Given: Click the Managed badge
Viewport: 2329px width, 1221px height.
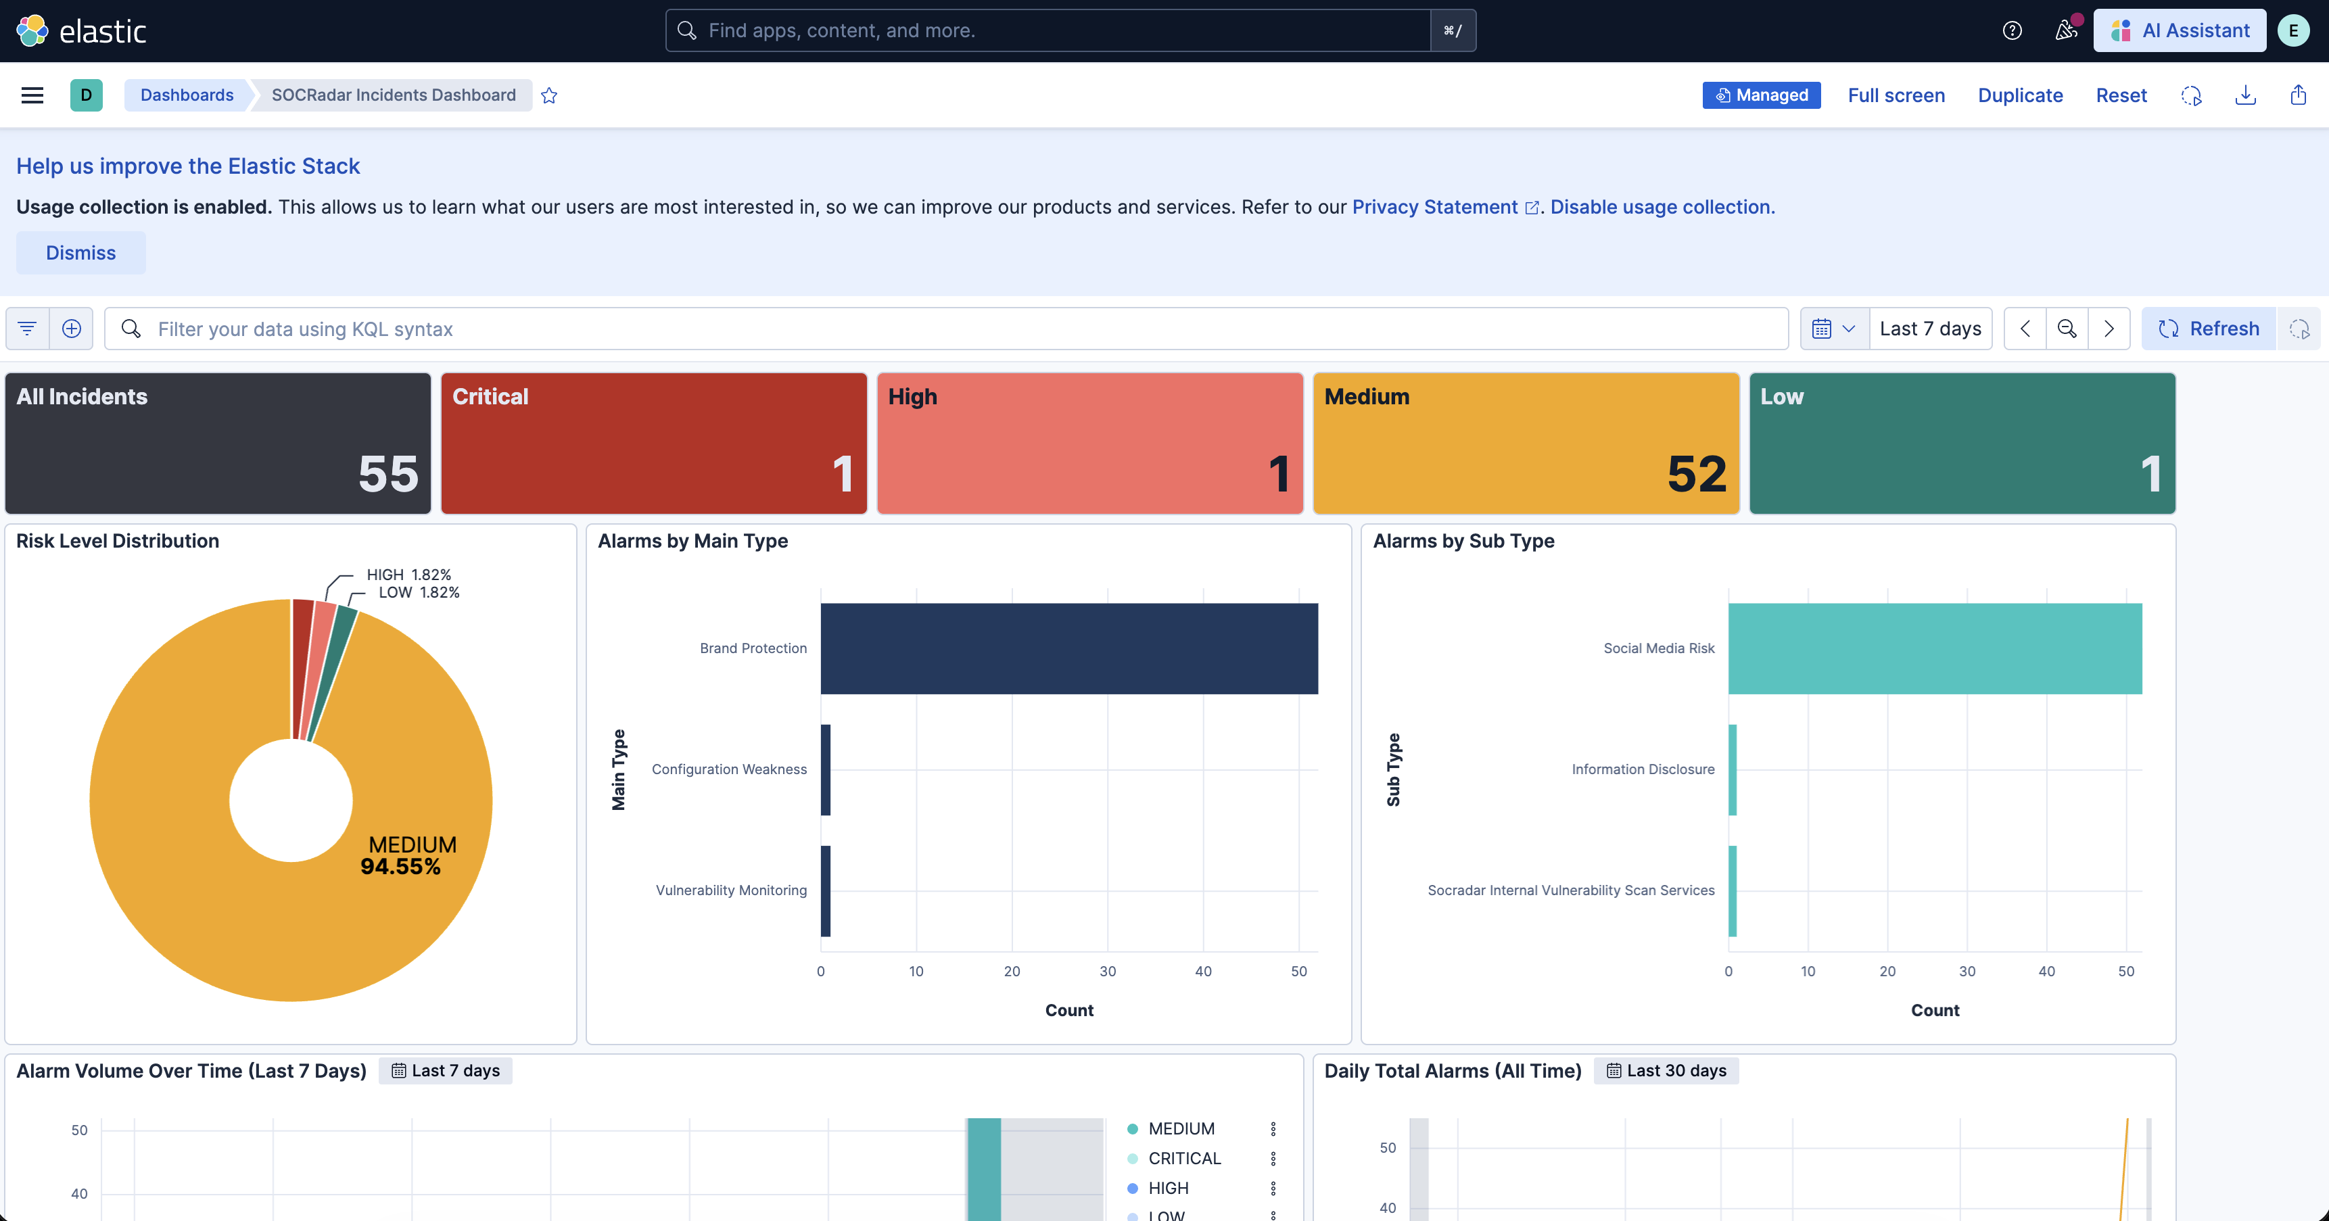Looking at the screenshot, I should coord(1761,95).
